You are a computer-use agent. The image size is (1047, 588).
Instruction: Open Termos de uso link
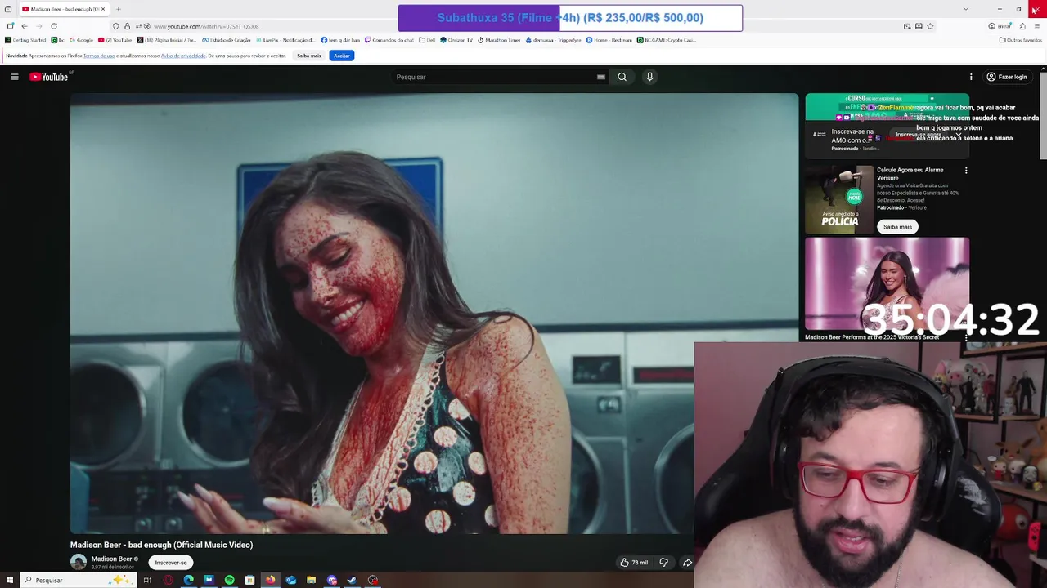point(99,56)
